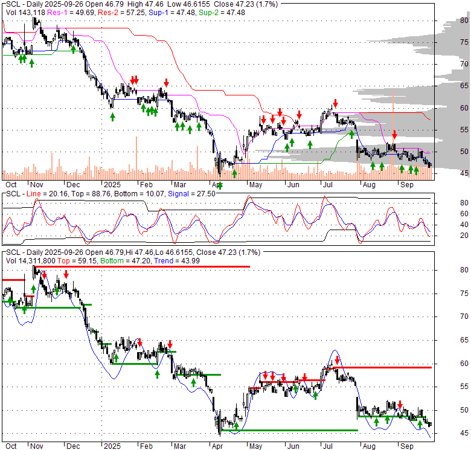471x450 pixels.
Task: Click the Mar label on bottom chart axis
Action: pos(180,446)
